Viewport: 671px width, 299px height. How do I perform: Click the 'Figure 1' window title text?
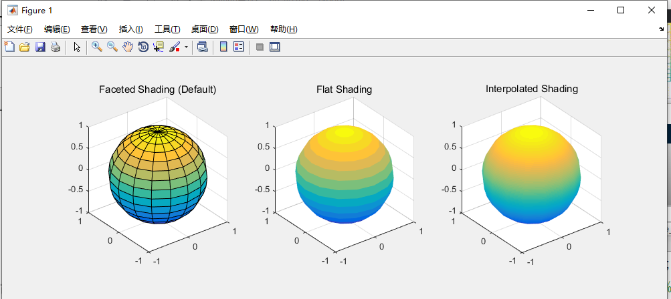coord(37,10)
